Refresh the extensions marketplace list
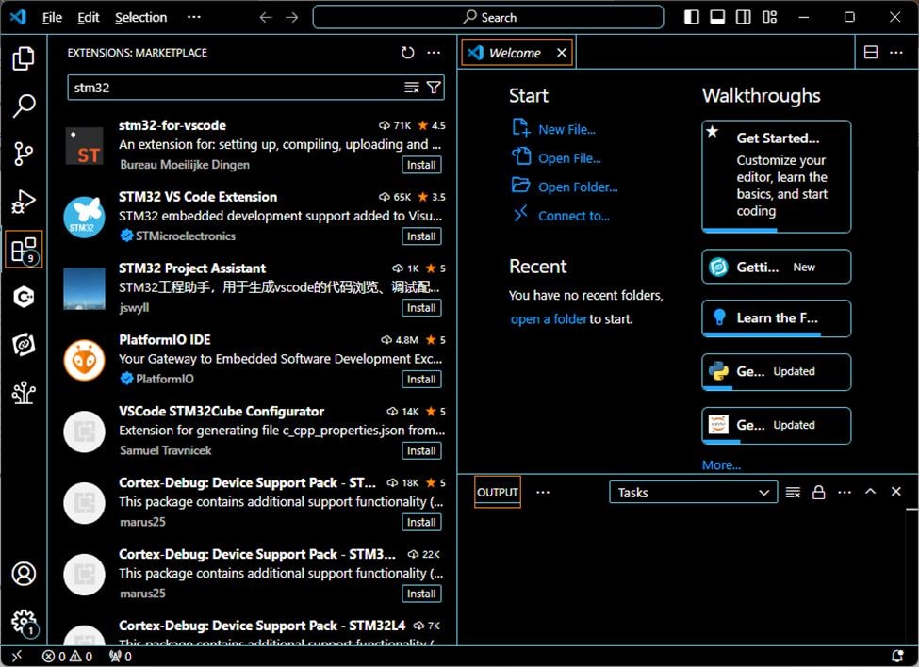 407,53
